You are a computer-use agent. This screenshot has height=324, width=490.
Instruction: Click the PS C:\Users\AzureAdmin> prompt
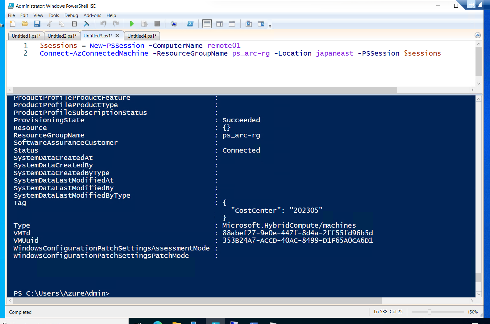61,293
